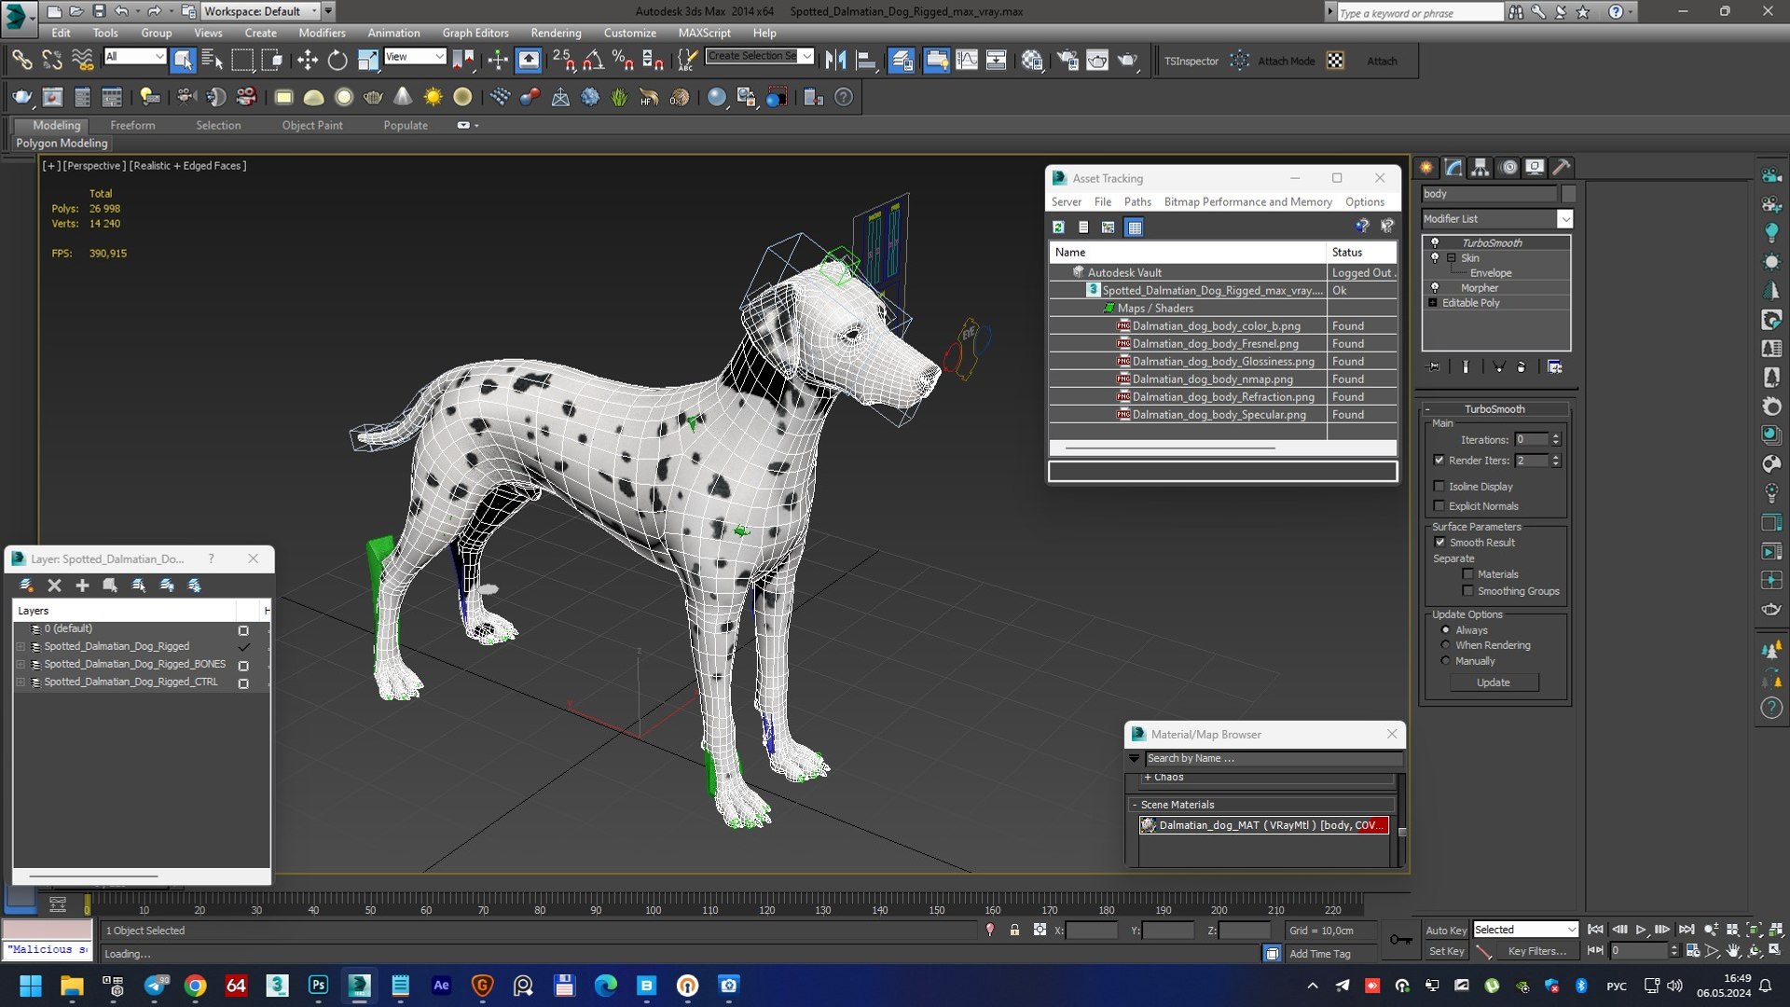Image resolution: width=1790 pixels, height=1007 pixels.
Task: Open the Display command panel tab
Action: click(1535, 168)
